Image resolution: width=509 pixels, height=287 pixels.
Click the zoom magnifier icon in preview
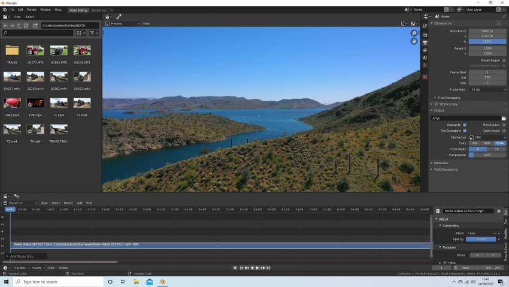click(x=414, y=34)
